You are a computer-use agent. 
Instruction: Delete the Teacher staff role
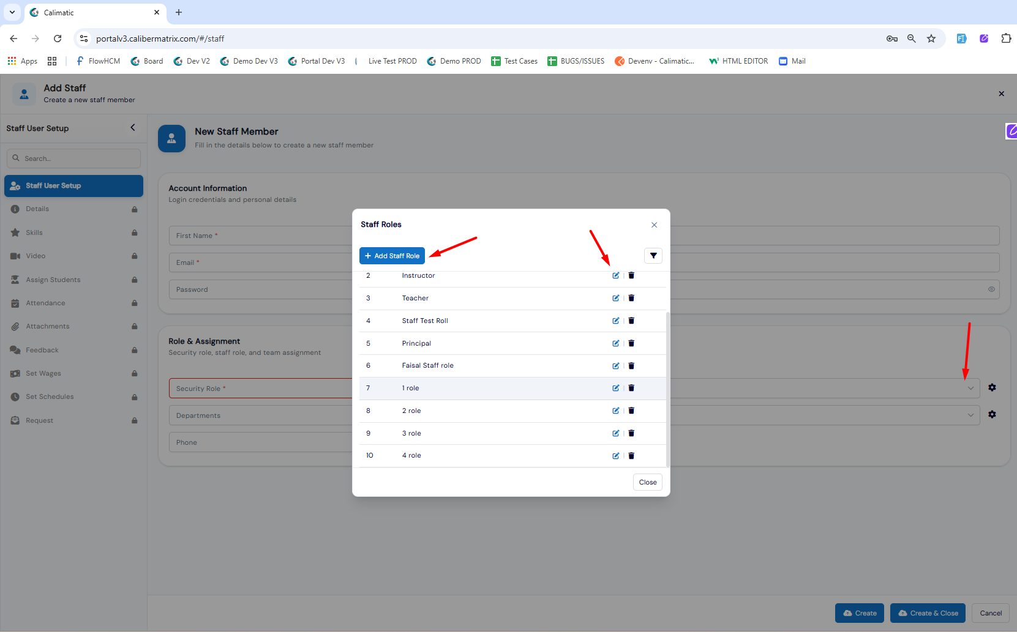point(631,298)
